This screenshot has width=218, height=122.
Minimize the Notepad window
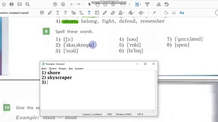137,64
